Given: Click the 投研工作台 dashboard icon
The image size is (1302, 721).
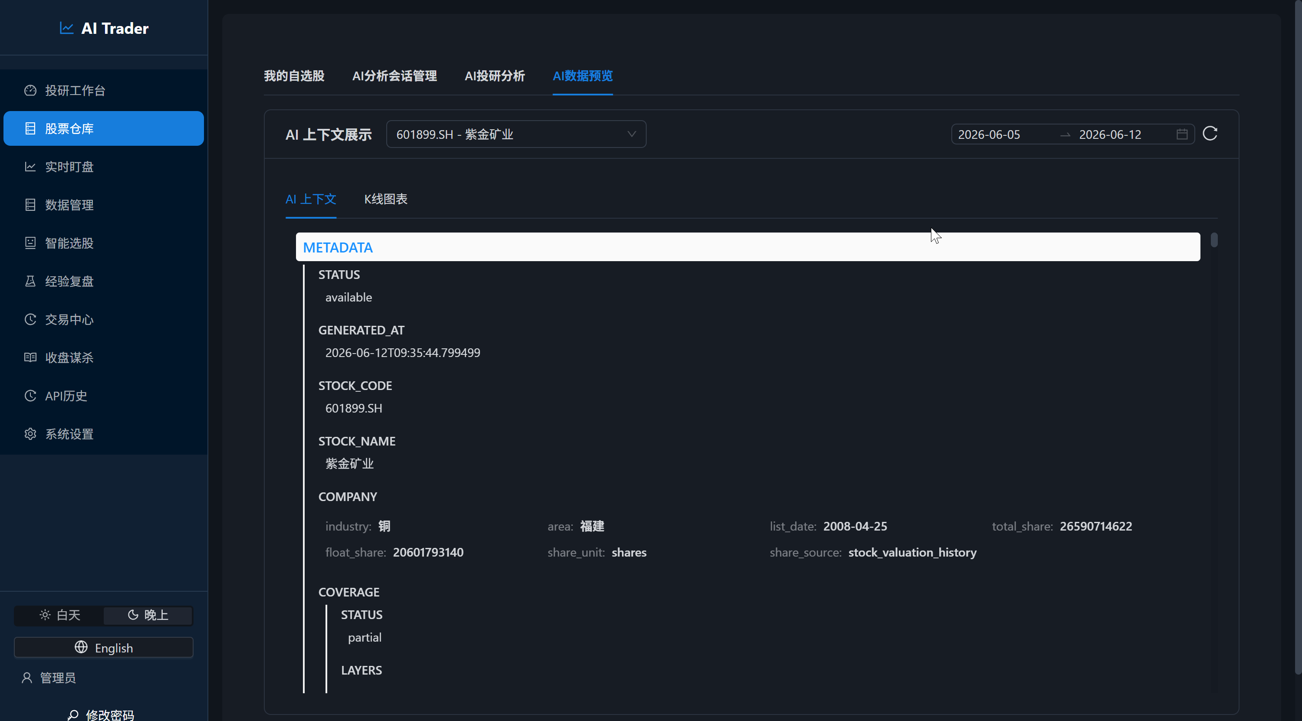Looking at the screenshot, I should [x=30, y=90].
